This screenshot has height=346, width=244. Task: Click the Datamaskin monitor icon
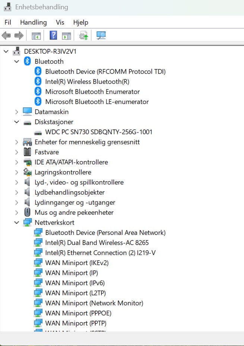click(27, 111)
